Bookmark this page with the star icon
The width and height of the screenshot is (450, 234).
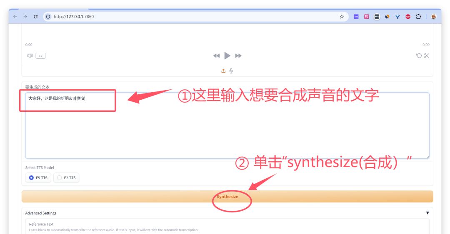click(x=342, y=17)
